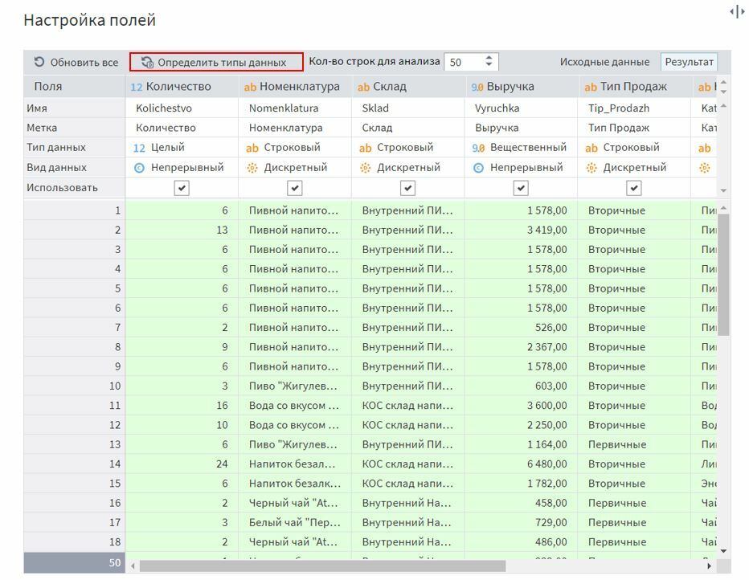The image size is (749, 580).
Task: Open Склад data type dropdown Строковый
Action: [x=408, y=148]
